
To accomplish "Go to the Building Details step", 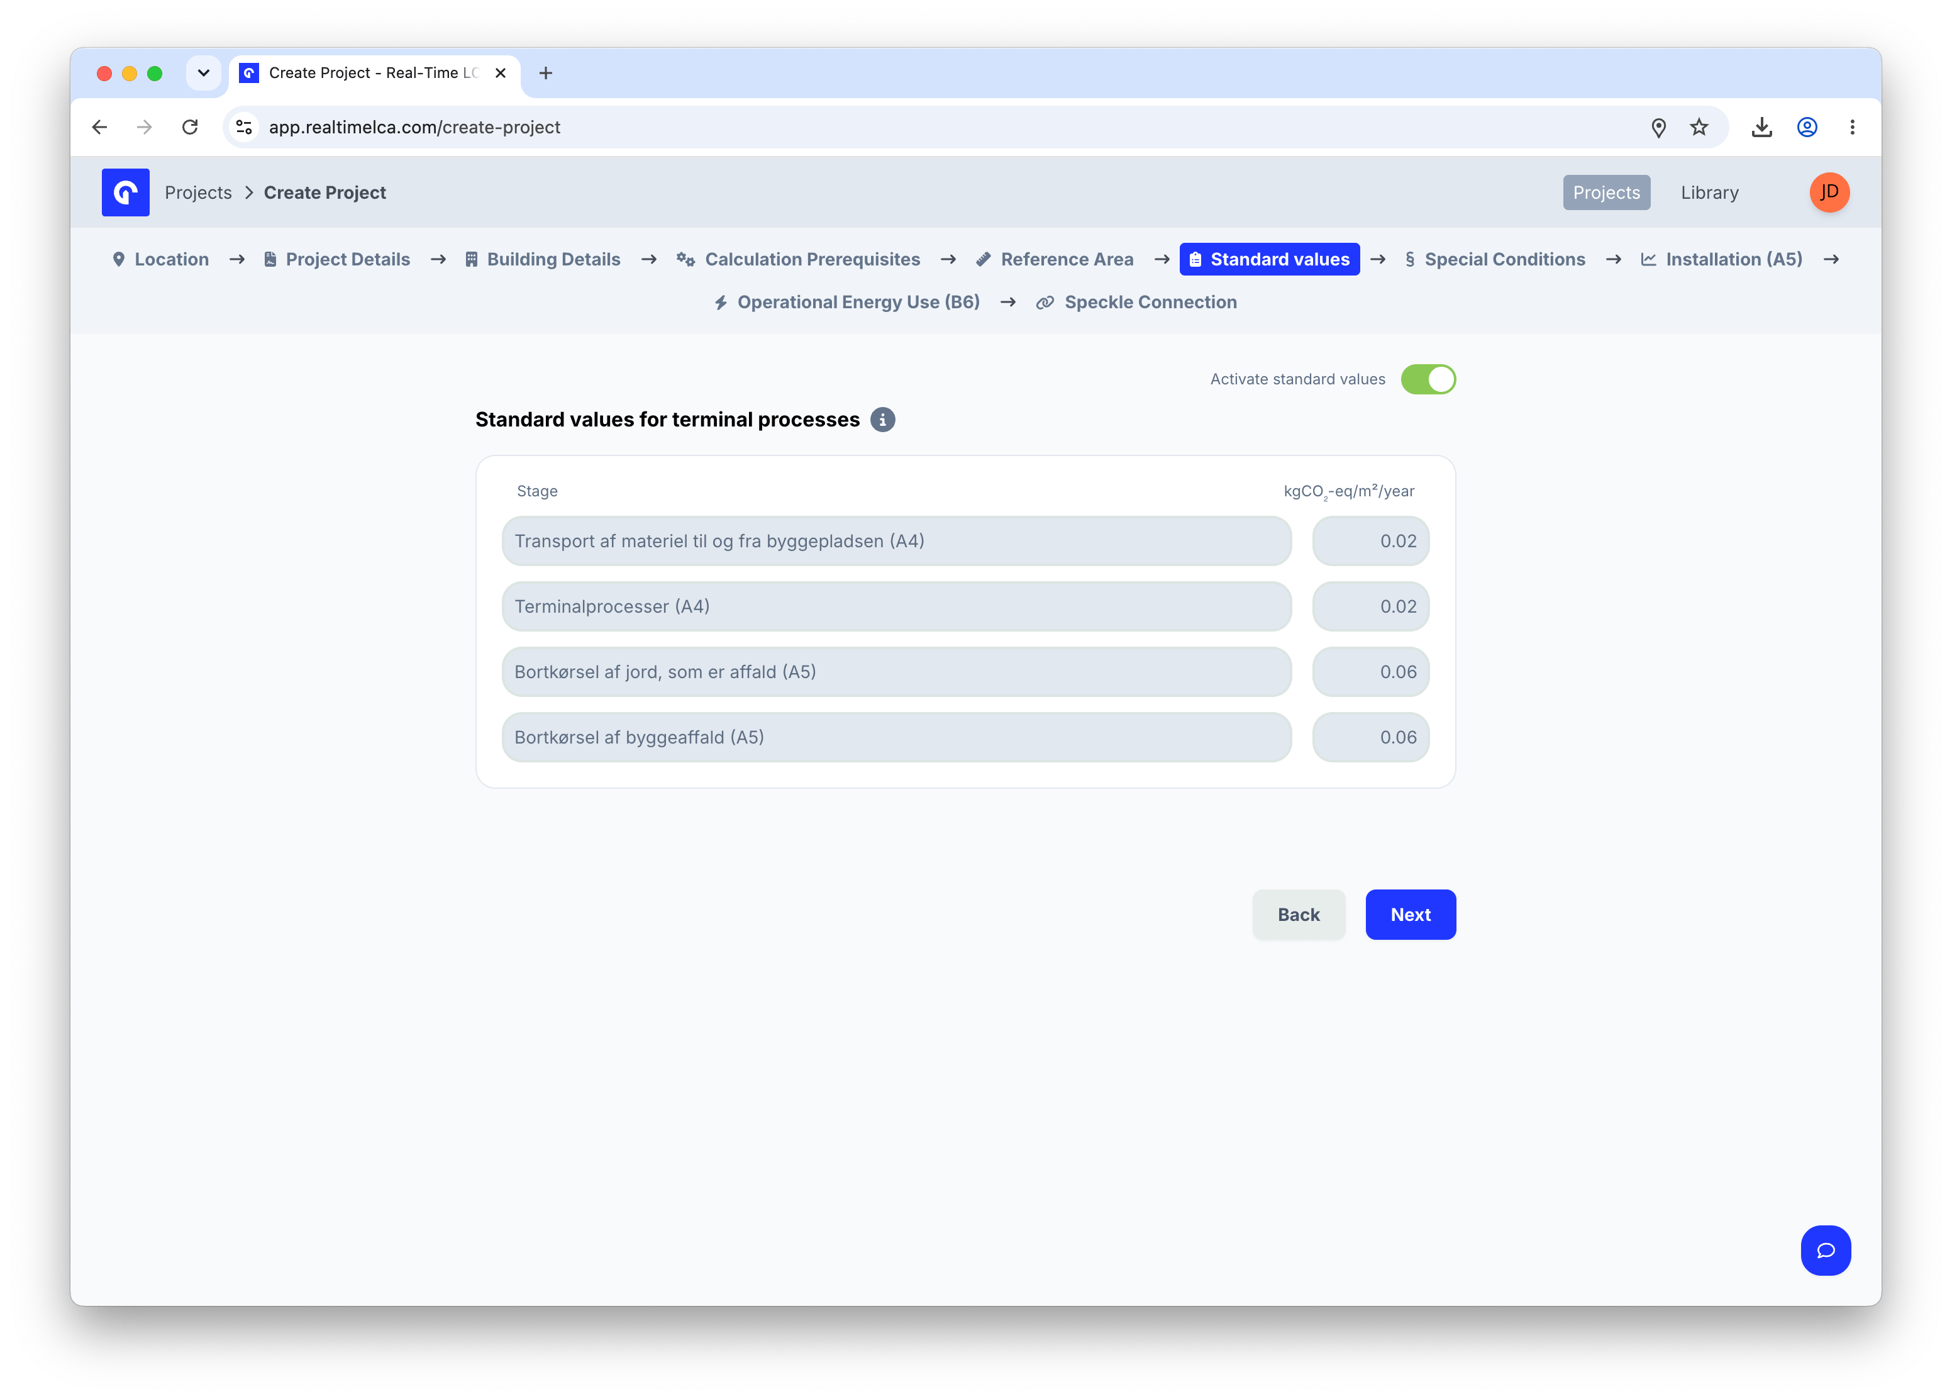I will (x=542, y=259).
